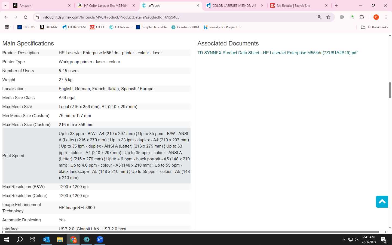This screenshot has height=245, width=392.
Task: Open Chrome three-dot menu
Action: (386, 17)
